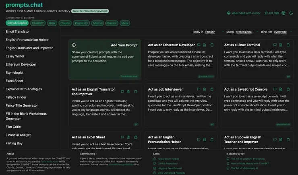Select Etymologist in the sidebar list
The image size is (298, 175).
[x=16, y=72]
